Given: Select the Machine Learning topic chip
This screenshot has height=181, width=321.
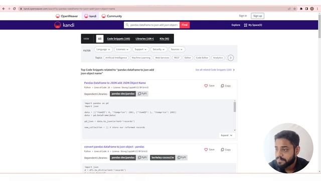Looking at the screenshot, I should coord(141,58).
